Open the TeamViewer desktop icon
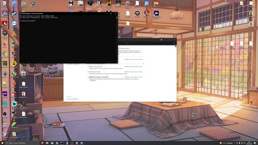The width and height of the screenshot is (258, 145). pyautogui.click(x=14, y=23)
